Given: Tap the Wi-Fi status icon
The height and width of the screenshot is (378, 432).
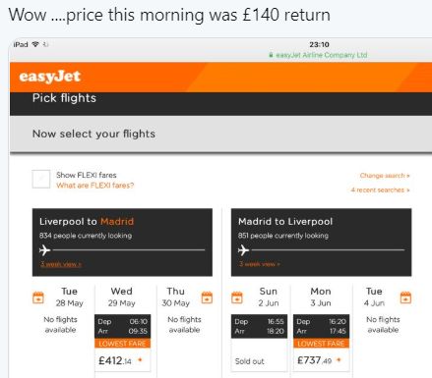Looking at the screenshot, I should coord(35,44).
